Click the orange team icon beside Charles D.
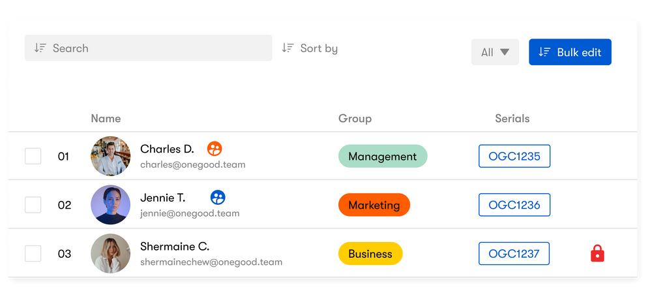The image size is (652, 289). coord(215,149)
